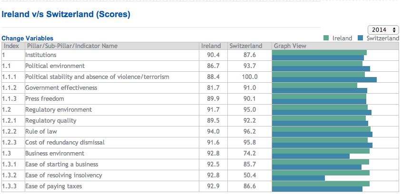
Task: Click the Ireland green legend swatch
Action: (x=326, y=38)
